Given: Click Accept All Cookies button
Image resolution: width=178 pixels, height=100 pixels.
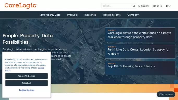Looking at the screenshot, I should click(26, 76).
